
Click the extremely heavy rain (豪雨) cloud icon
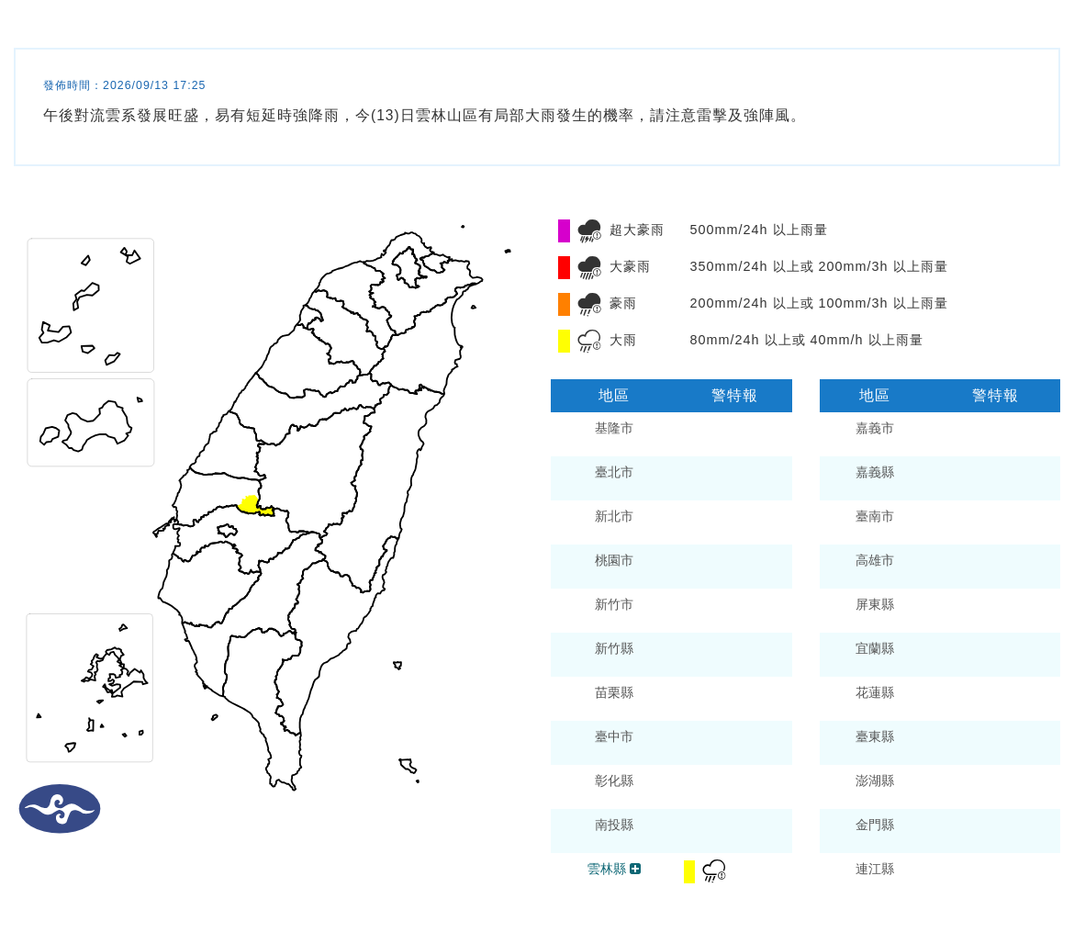click(589, 304)
